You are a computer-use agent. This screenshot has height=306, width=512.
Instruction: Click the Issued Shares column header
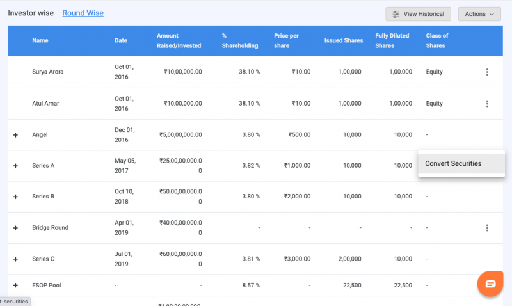344,40
